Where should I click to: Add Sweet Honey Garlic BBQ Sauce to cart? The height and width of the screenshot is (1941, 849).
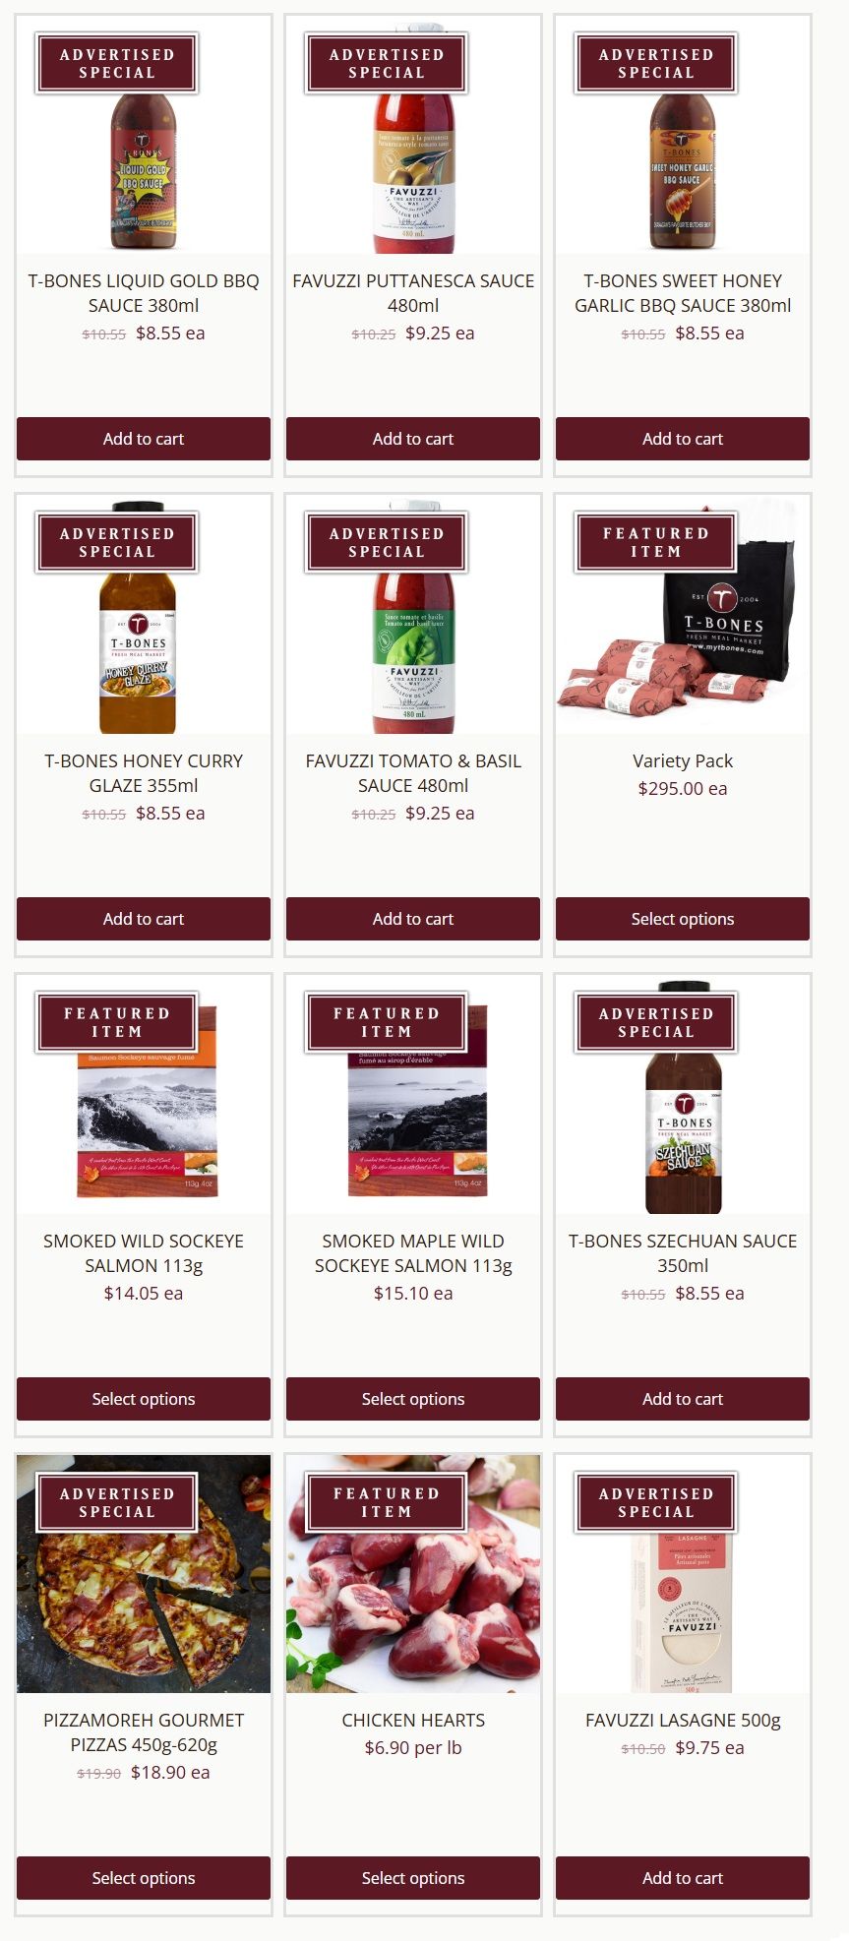click(683, 439)
